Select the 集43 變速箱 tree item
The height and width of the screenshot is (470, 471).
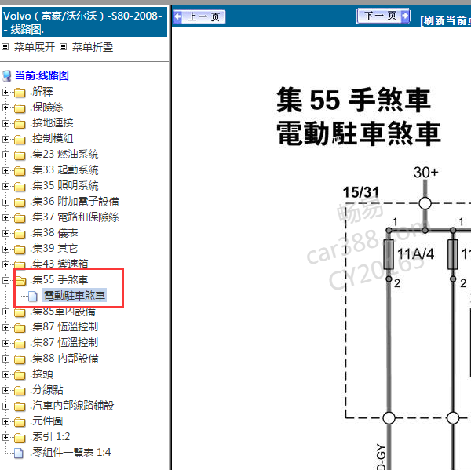pyautogui.click(x=59, y=264)
